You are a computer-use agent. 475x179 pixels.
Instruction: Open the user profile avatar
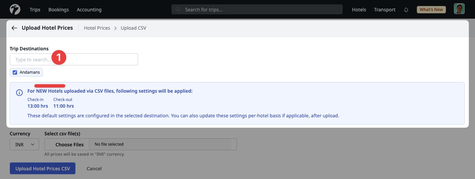(459, 9)
